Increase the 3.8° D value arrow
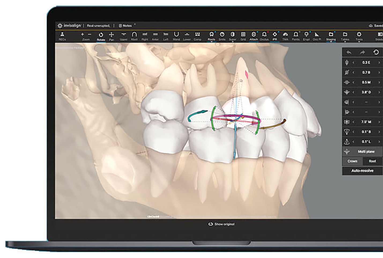 pyautogui.click(x=379, y=92)
